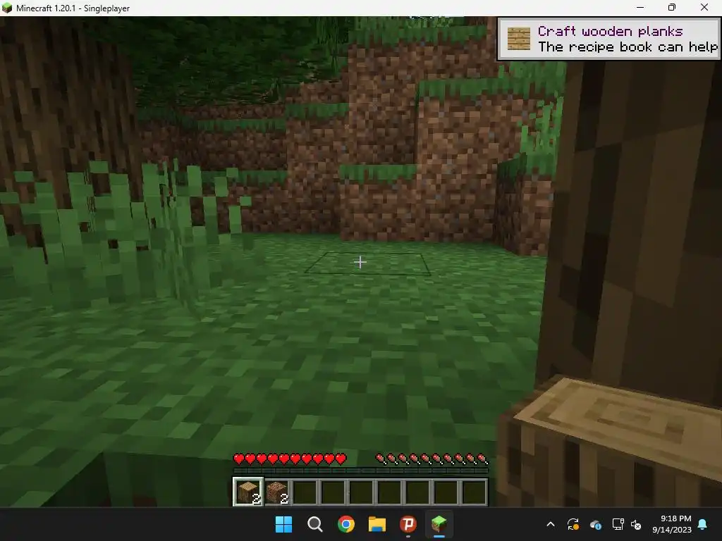Click the hunger drumsticks bar
Viewport: 722px width, 541px height.
[x=432, y=459]
